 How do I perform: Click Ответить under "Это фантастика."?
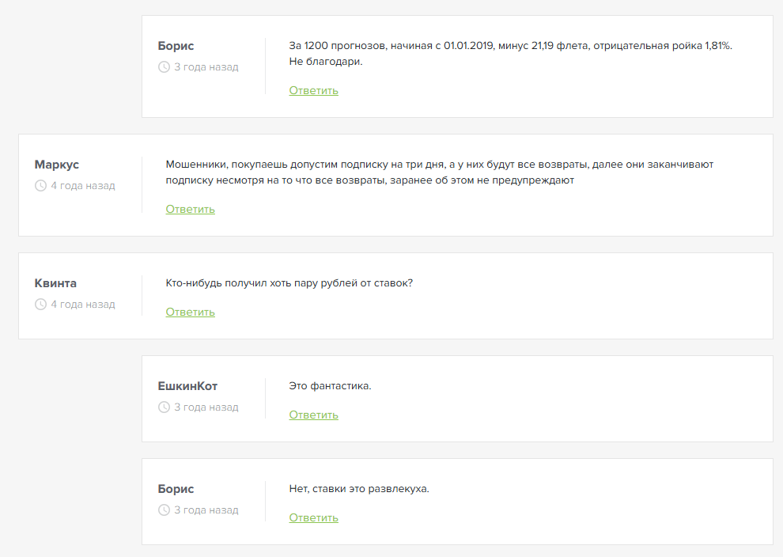(313, 415)
